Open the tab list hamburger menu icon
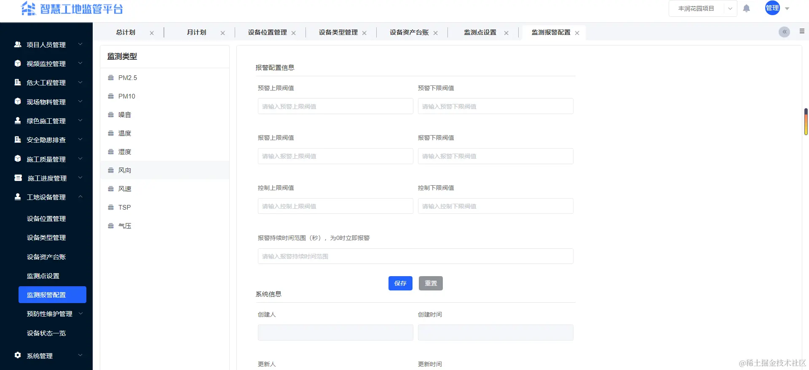 [x=802, y=31]
